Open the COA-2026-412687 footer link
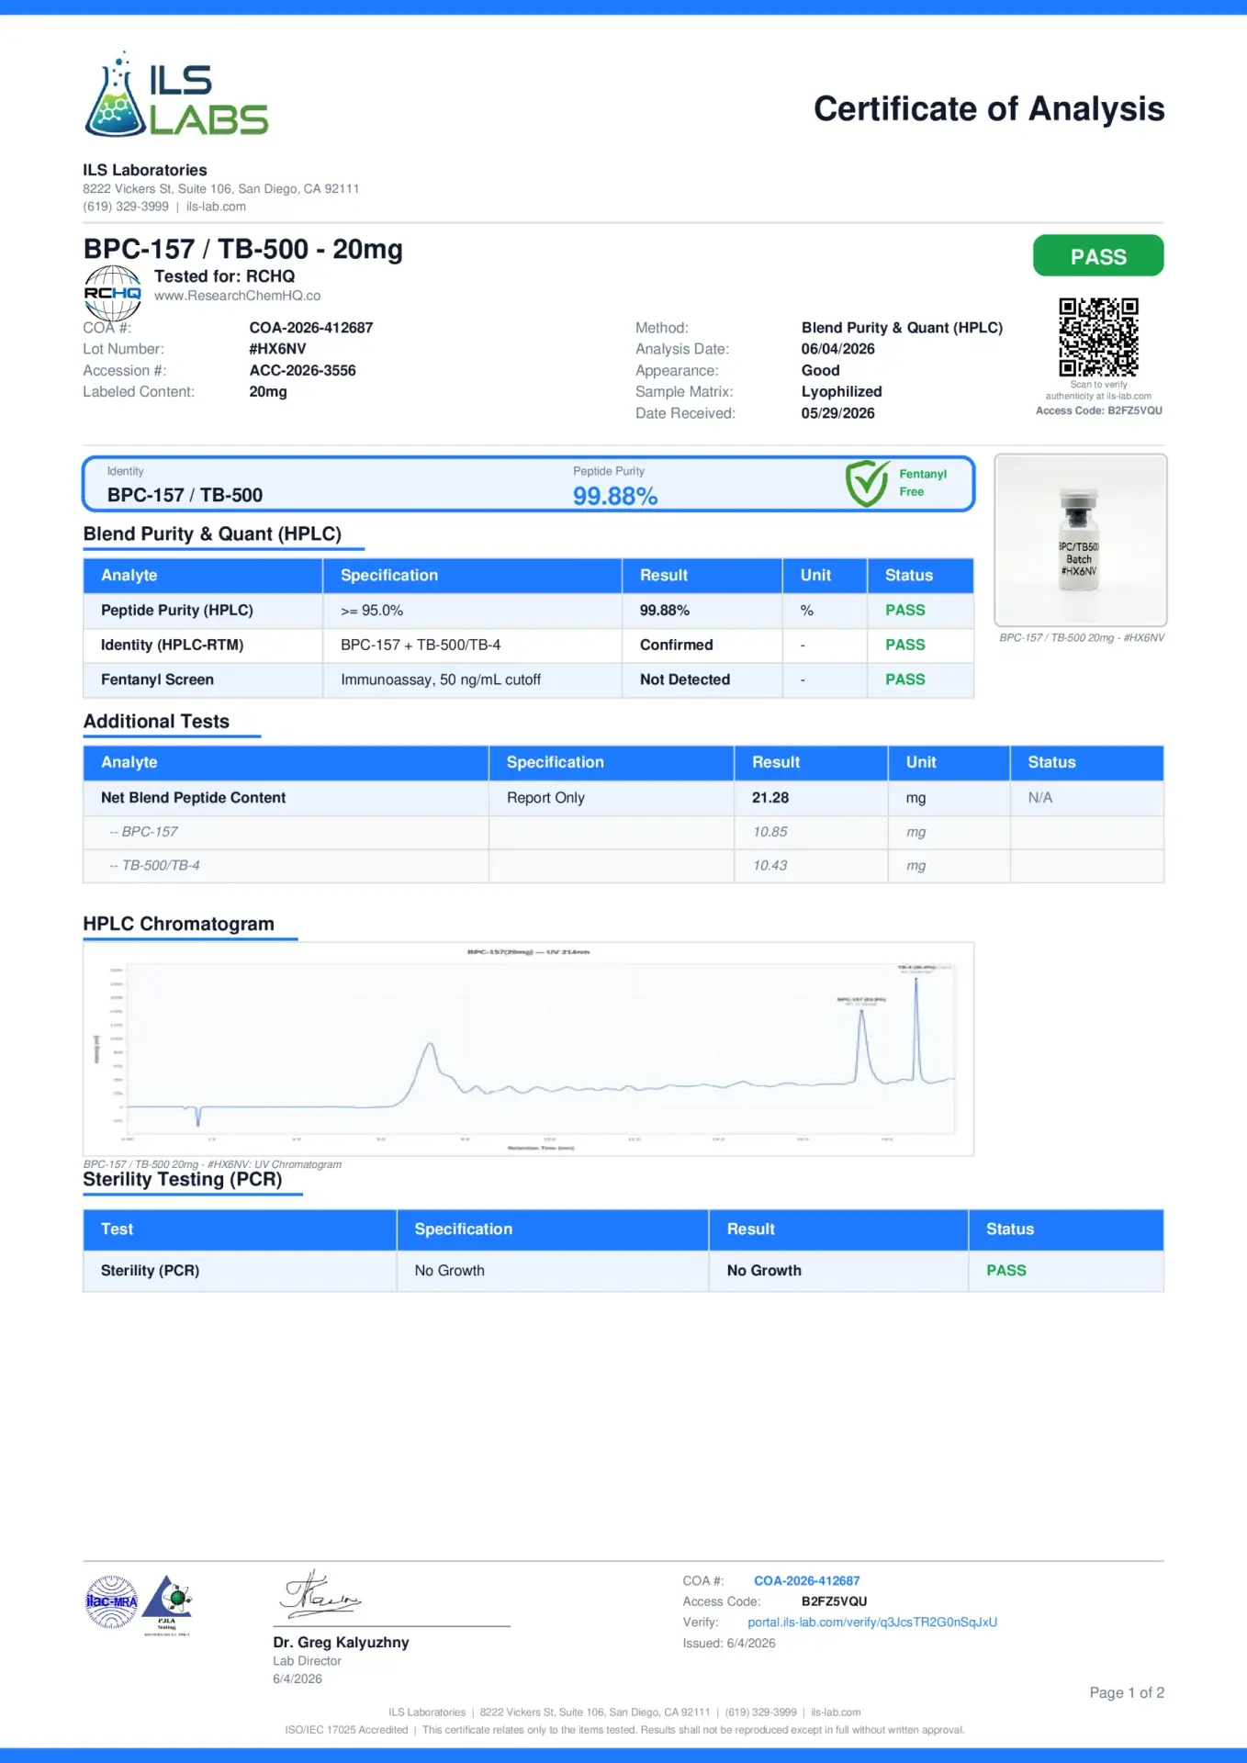Screen dimensions: 1247x1763 (807, 1581)
